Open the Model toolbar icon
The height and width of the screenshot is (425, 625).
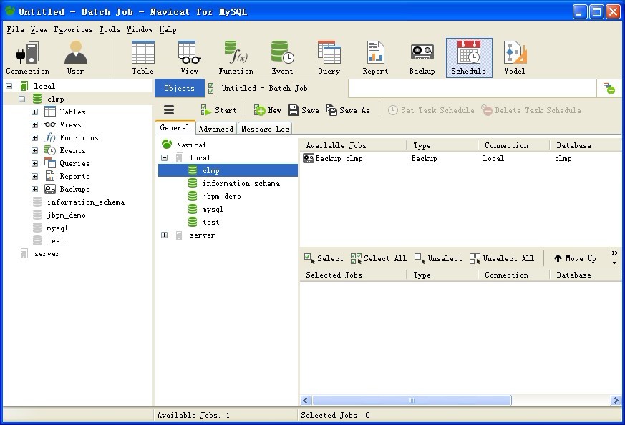tap(515, 58)
